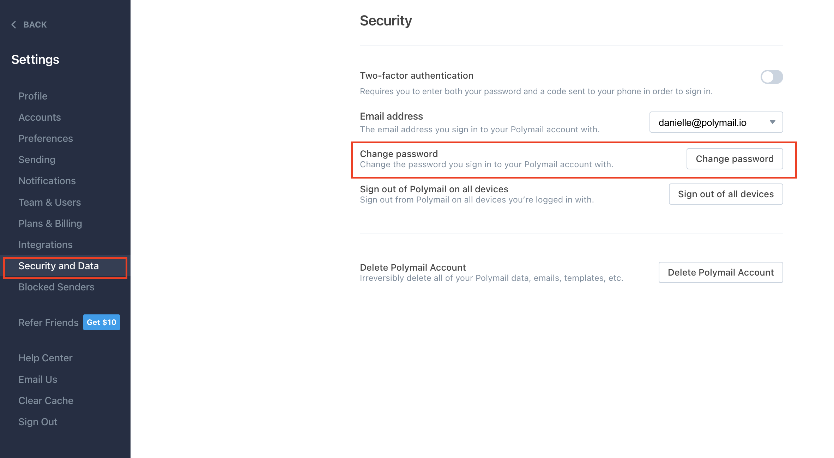834x458 pixels.
Task: Open Notifications settings
Action: tap(47, 181)
